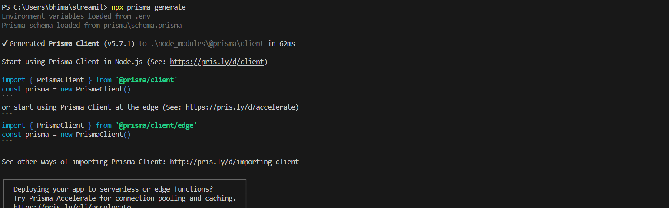The image size is (669, 208).
Task: Click the '@prisma/client' import string
Action: (x=146, y=80)
